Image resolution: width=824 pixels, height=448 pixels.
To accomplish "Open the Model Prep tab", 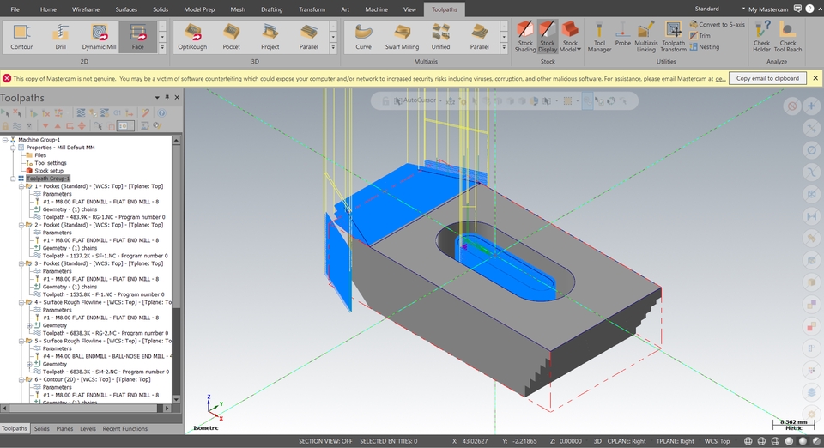I will tap(199, 9).
